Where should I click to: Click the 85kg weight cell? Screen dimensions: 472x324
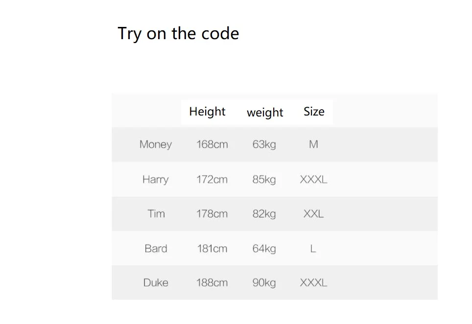264,180
